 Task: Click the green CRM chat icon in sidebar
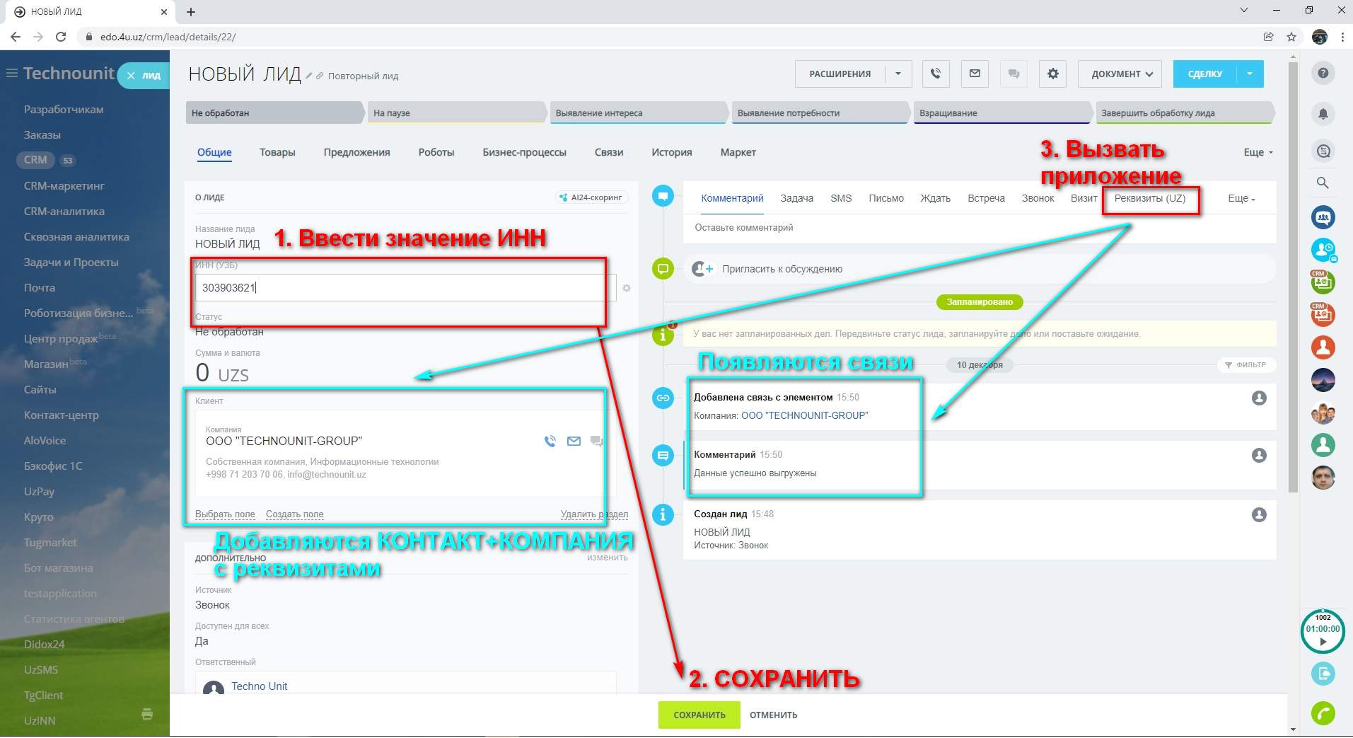1323,282
